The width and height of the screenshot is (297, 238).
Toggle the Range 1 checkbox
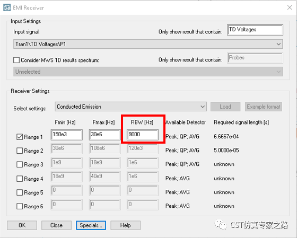coord(20,137)
